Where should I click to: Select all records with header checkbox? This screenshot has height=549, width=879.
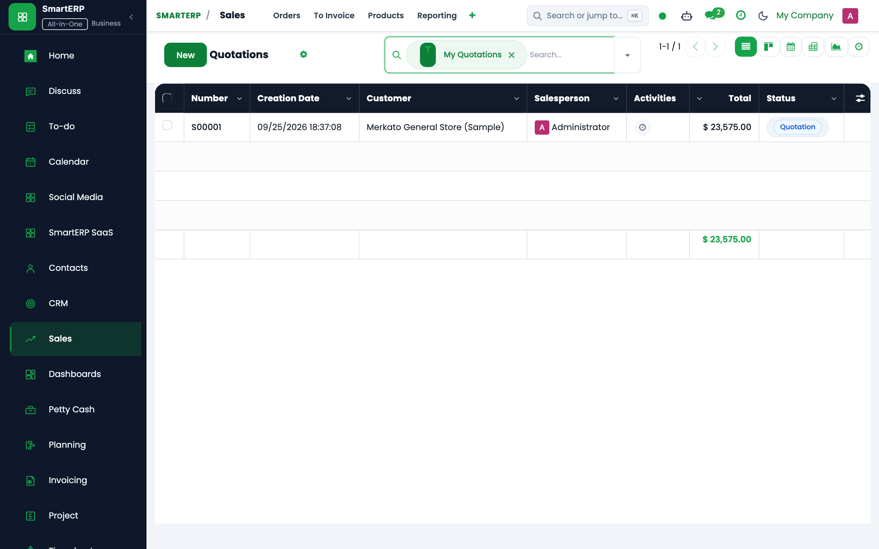[x=167, y=98]
